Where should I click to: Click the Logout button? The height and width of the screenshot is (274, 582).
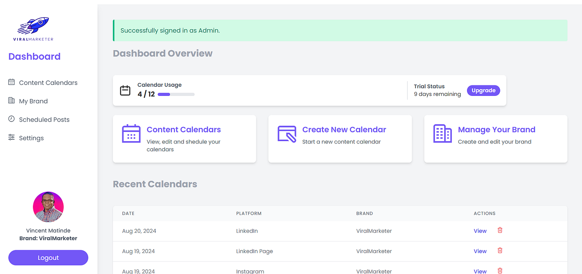point(48,258)
